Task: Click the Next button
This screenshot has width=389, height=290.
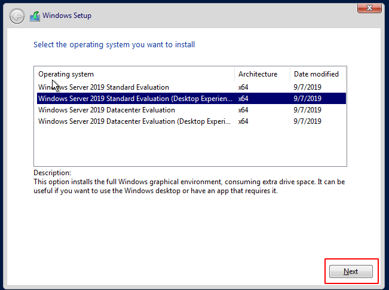Action: [x=351, y=271]
